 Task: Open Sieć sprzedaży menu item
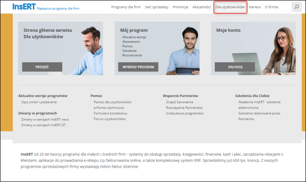(157, 7)
